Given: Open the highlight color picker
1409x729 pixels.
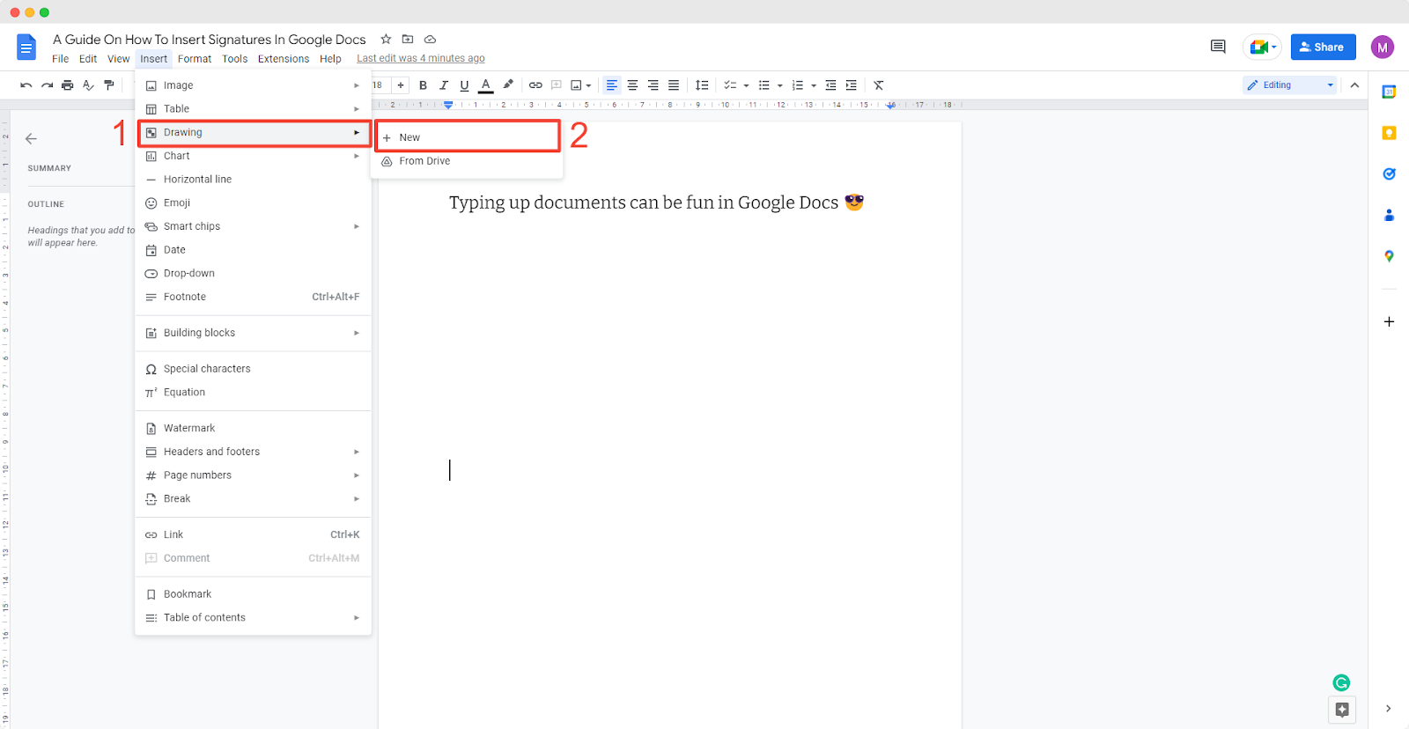Looking at the screenshot, I should [x=508, y=85].
